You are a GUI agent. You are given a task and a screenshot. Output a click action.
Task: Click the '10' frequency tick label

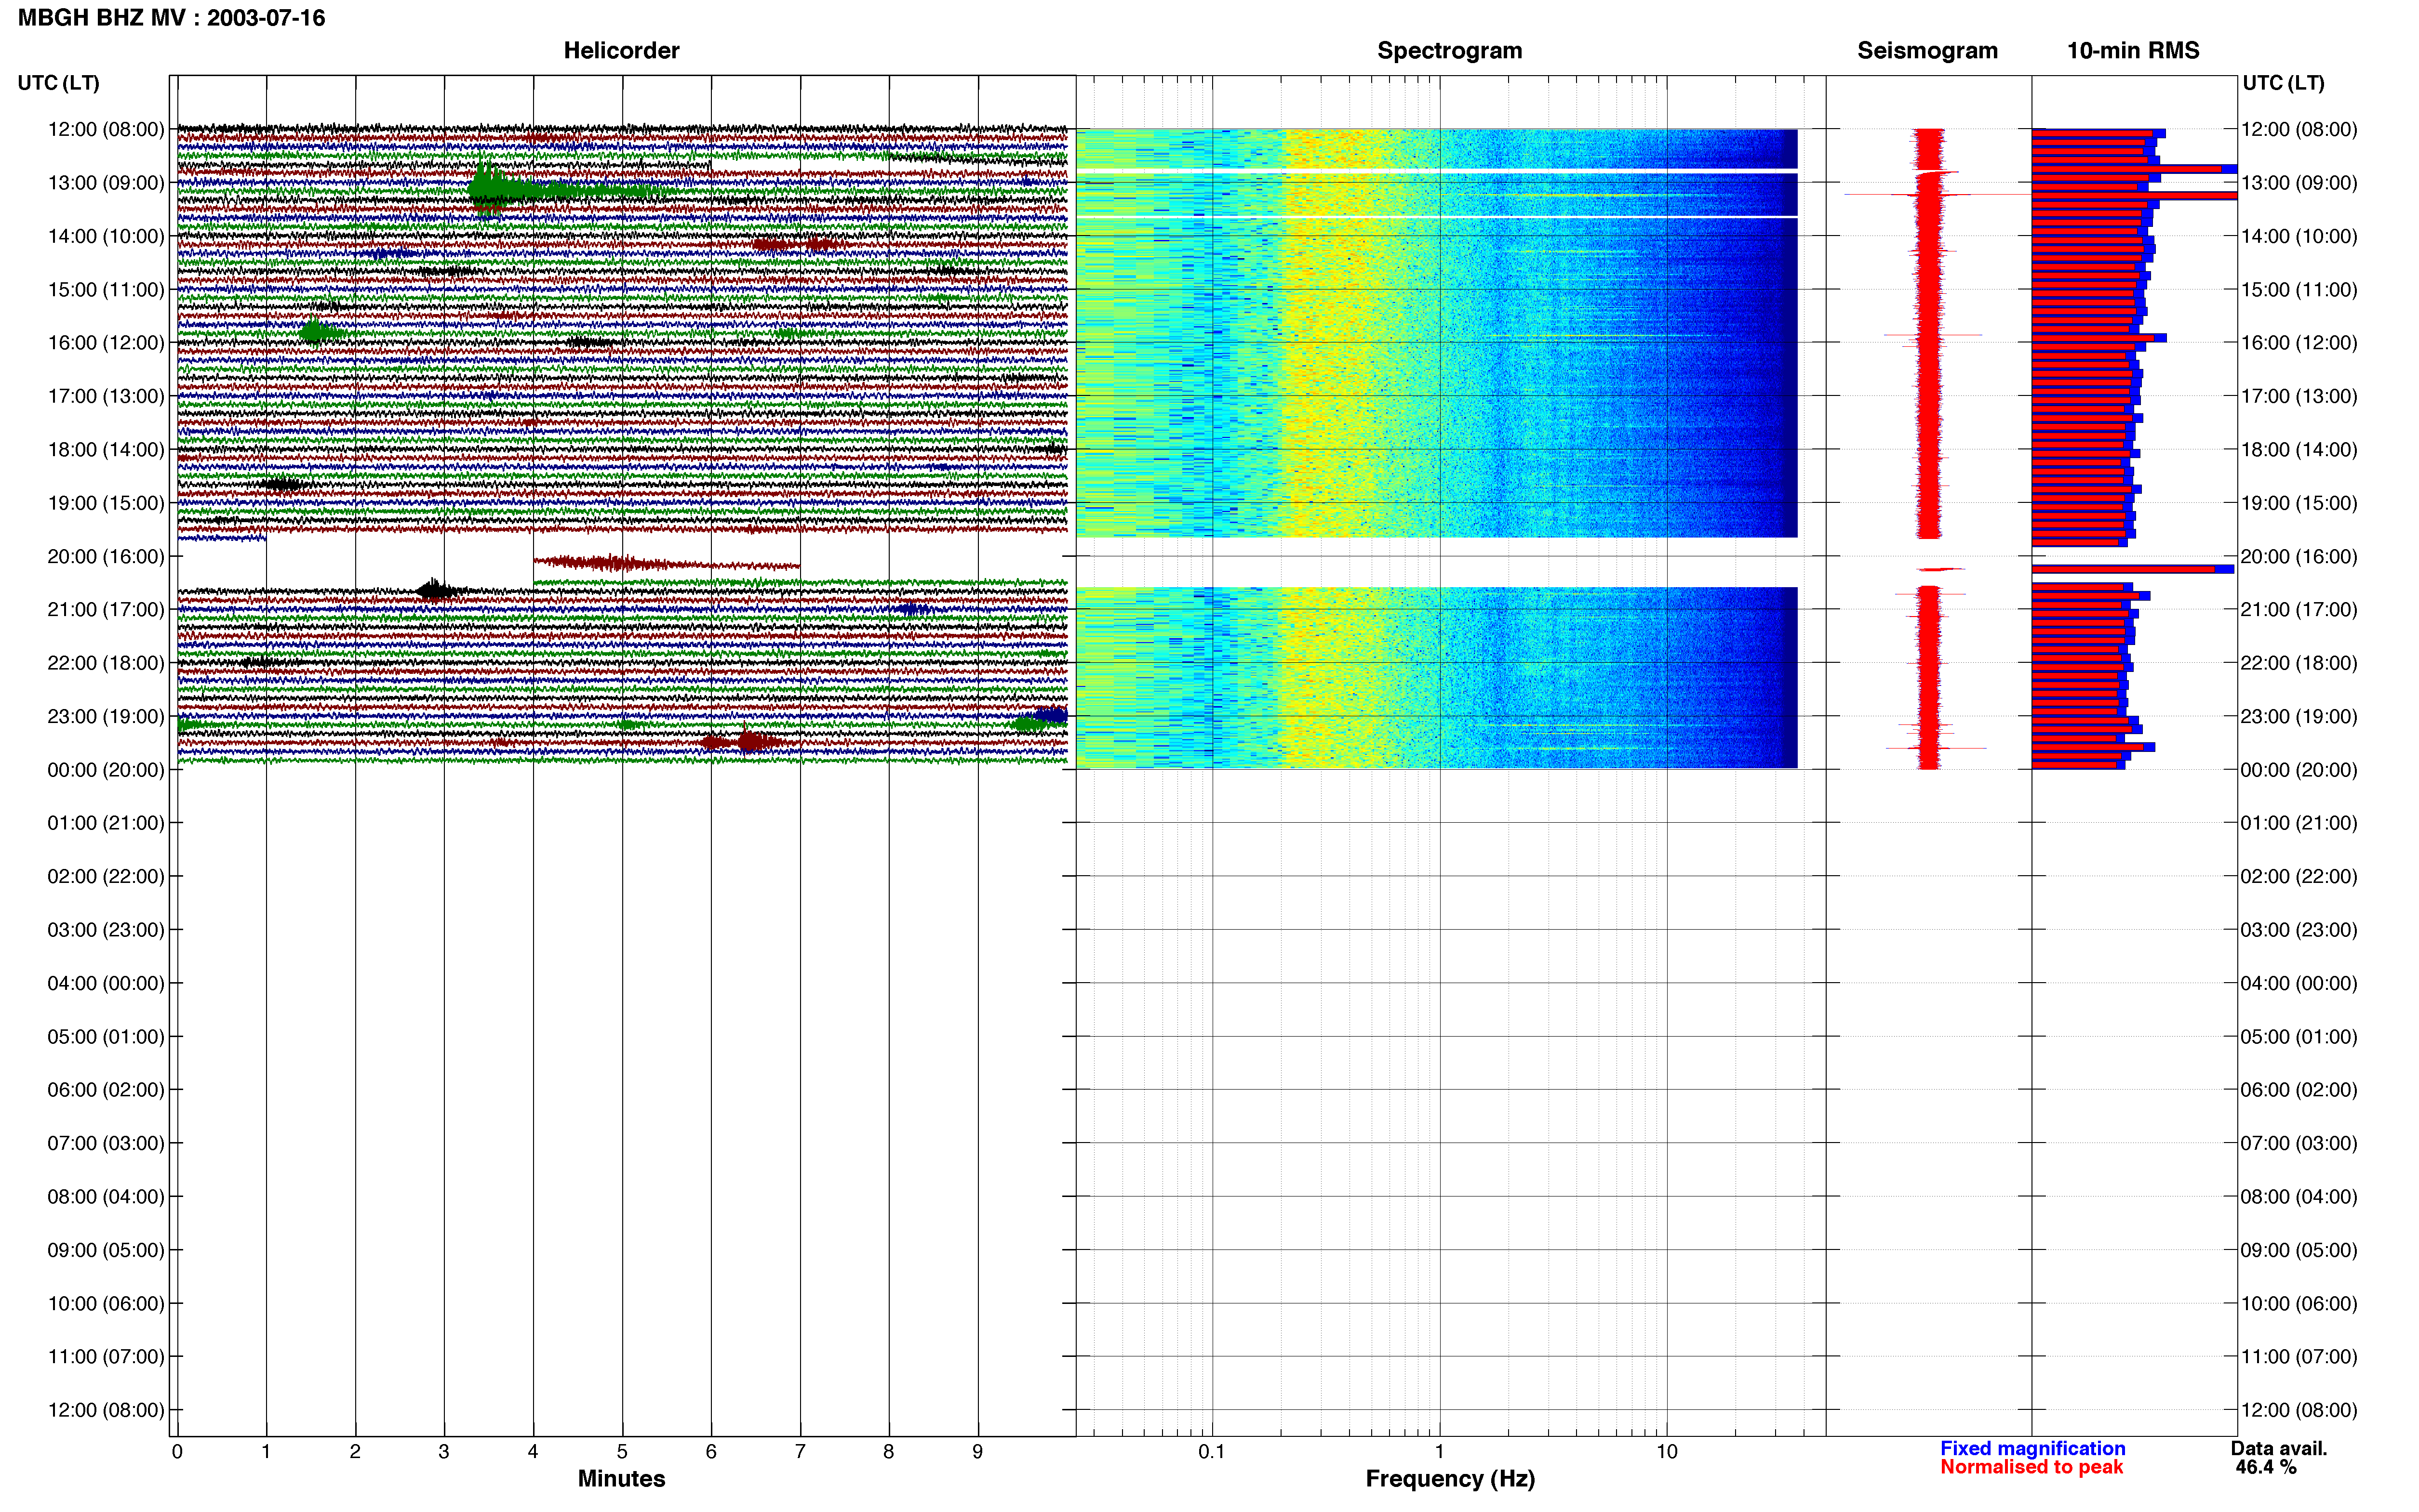tap(1667, 1452)
